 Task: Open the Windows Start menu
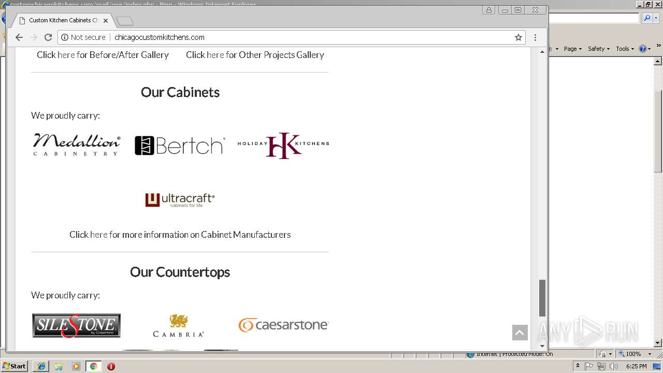[x=15, y=366]
